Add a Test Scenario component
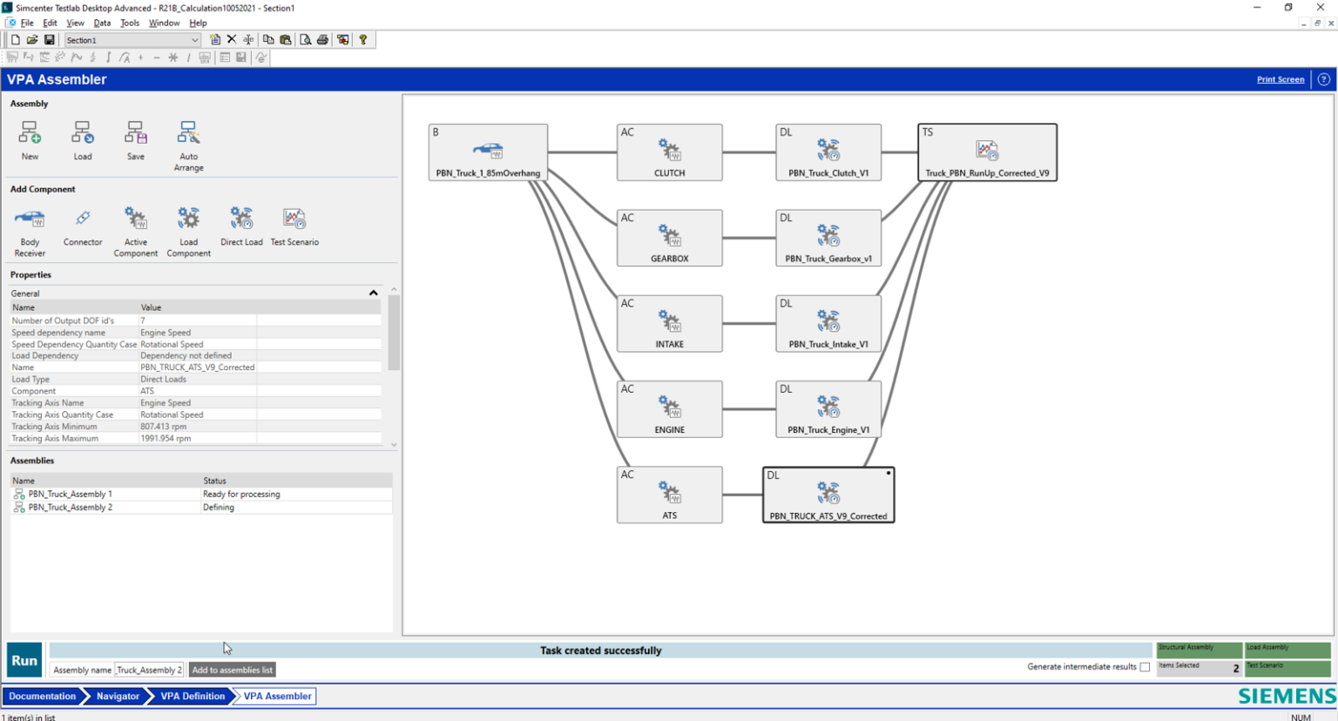1338x721 pixels. point(294,219)
